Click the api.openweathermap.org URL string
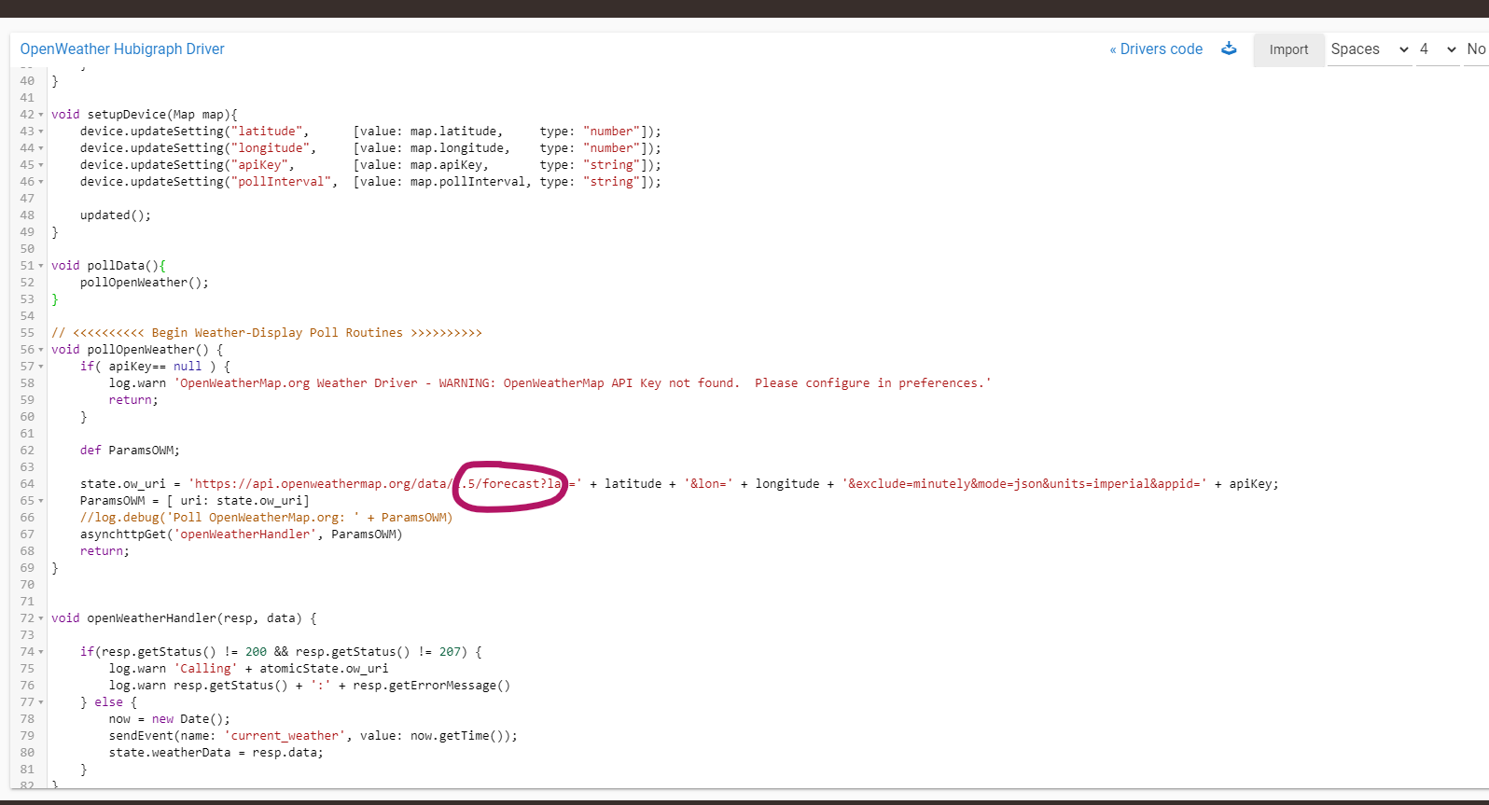Screen dimensions: 1489x805 [385, 484]
